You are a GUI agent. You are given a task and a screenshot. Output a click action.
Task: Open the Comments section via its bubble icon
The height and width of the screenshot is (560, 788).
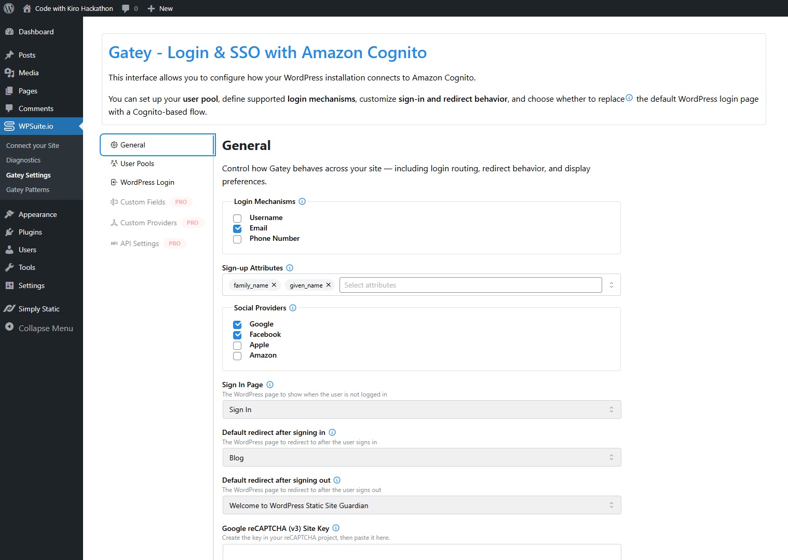10,108
